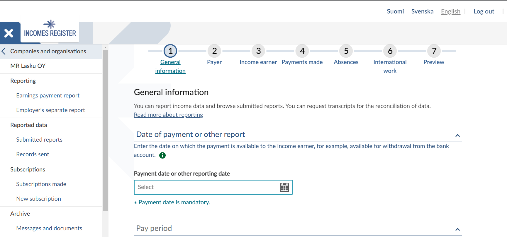The image size is (507, 237).
Task: Go to step 4 Payments made
Action: coord(302,51)
